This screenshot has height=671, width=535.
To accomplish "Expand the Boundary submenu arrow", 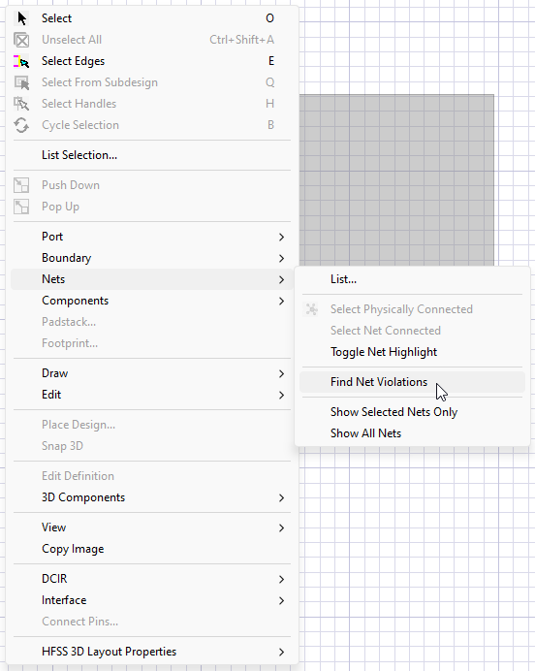I will (281, 258).
